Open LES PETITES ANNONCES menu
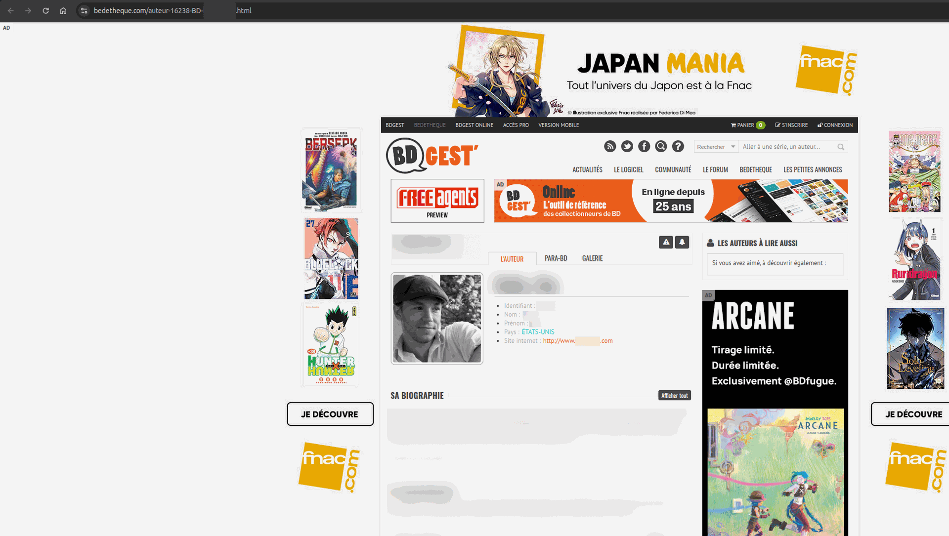Viewport: 949px width, 536px height. (813, 169)
